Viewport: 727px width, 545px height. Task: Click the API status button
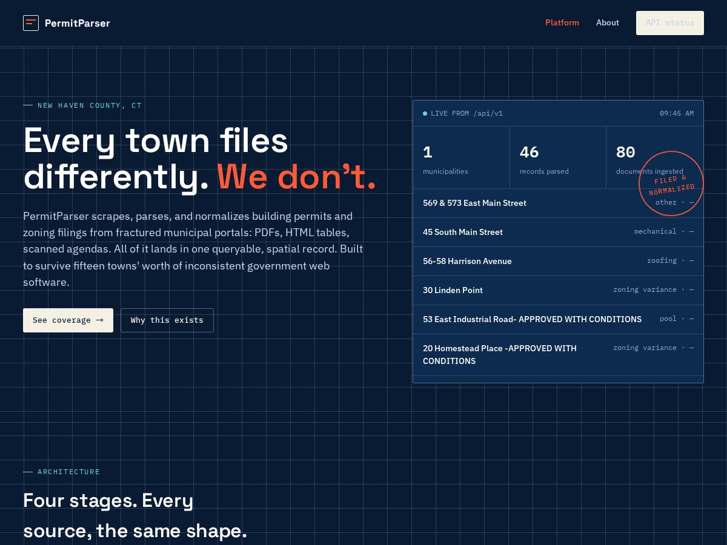click(670, 23)
